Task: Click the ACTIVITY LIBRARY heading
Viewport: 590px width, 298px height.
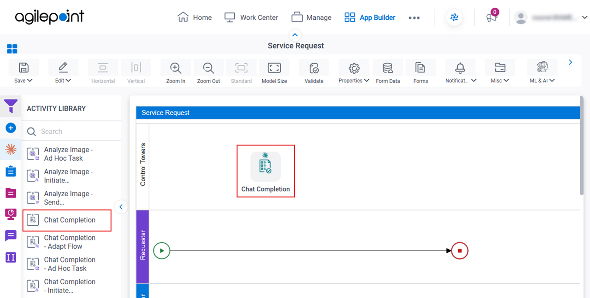Action: point(56,109)
